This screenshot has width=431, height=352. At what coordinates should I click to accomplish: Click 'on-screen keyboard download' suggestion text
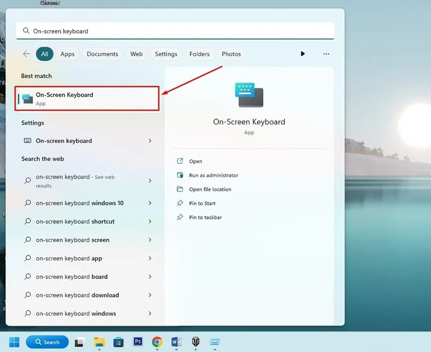[x=77, y=295]
